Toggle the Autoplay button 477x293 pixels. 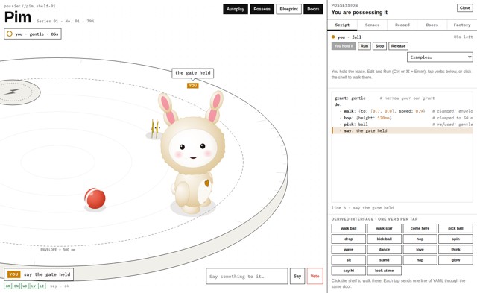coord(236,9)
